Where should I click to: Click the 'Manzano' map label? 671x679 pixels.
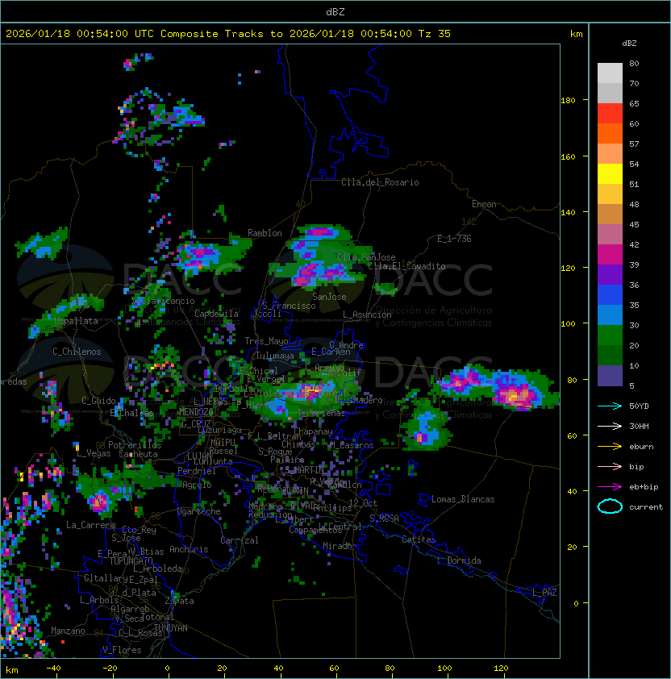(68, 631)
